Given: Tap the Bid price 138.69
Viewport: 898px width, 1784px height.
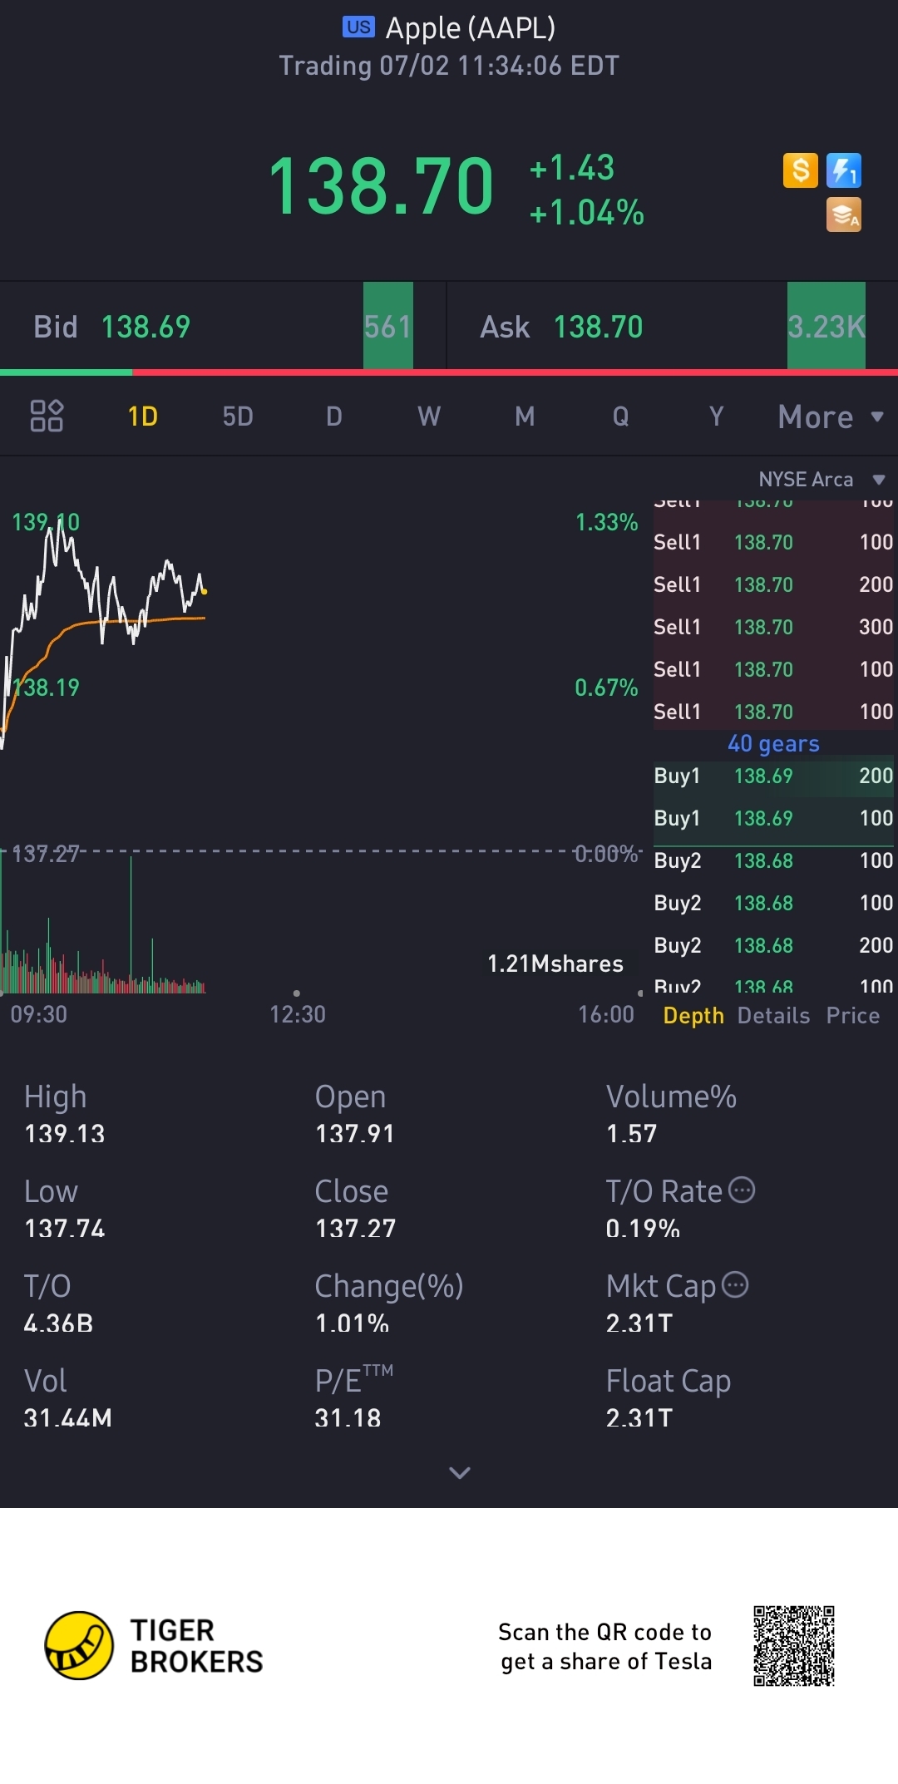Looking at the screenshot, I should point(146,328).
